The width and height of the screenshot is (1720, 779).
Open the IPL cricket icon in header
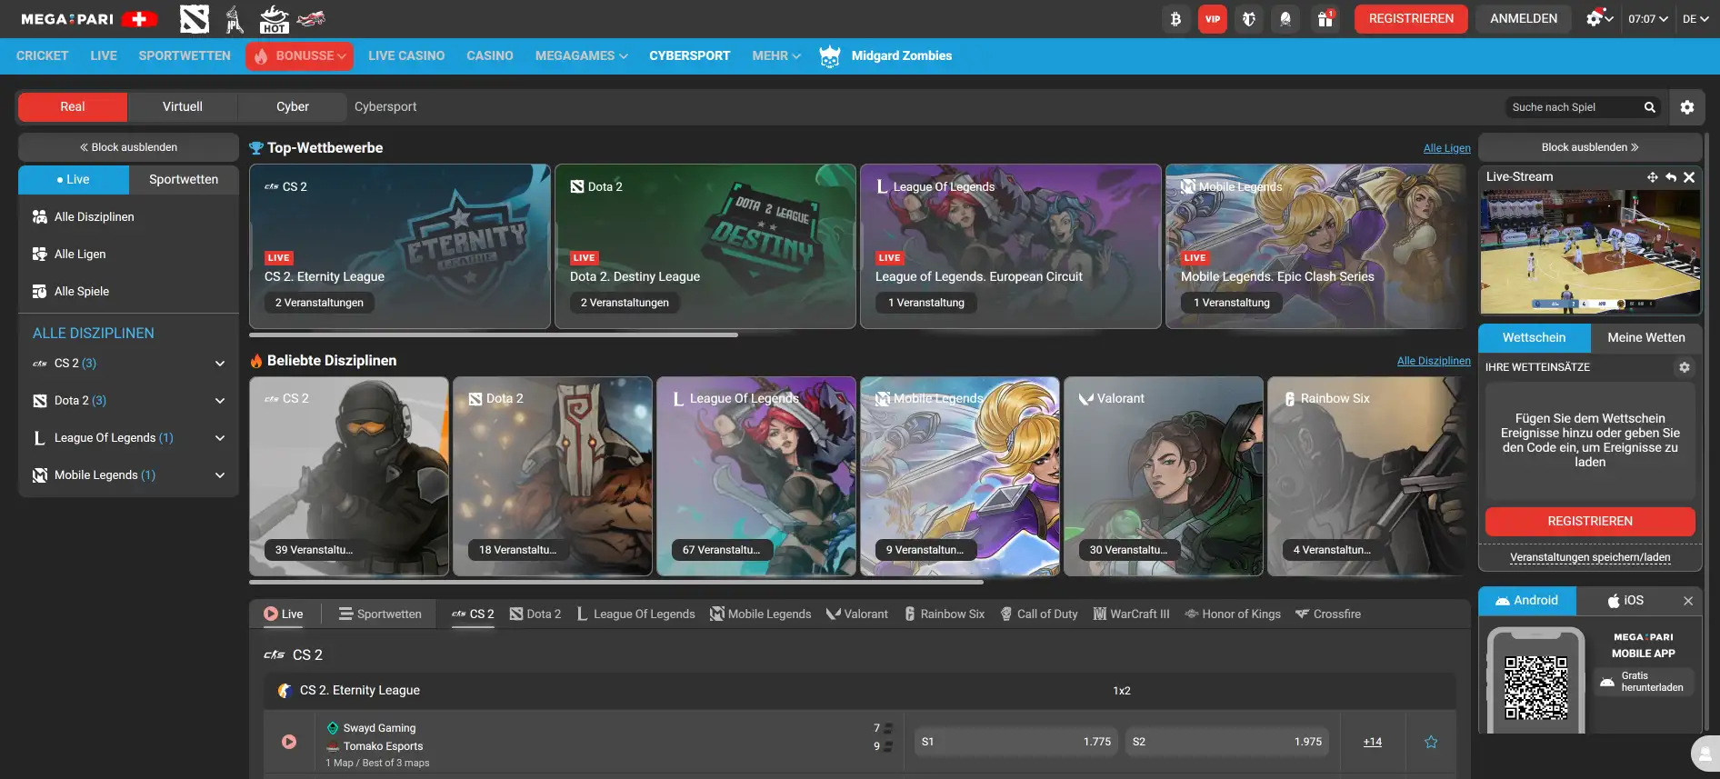coord(235,18)
